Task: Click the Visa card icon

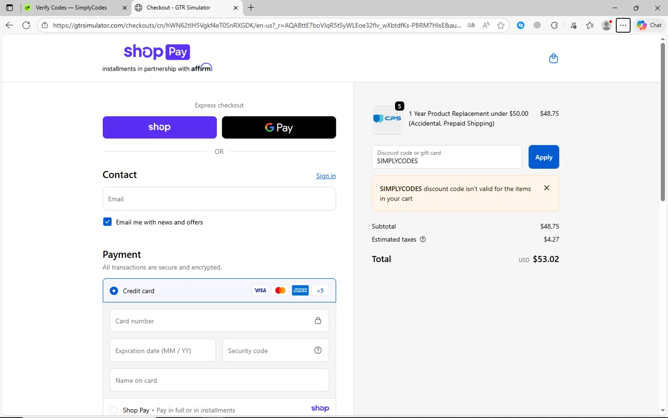Action: click(260, 291)
